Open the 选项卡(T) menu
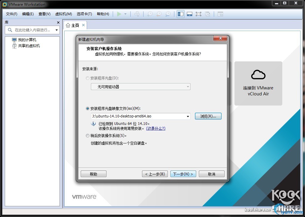This screenshot has height=217, width=305. (84, 14)
